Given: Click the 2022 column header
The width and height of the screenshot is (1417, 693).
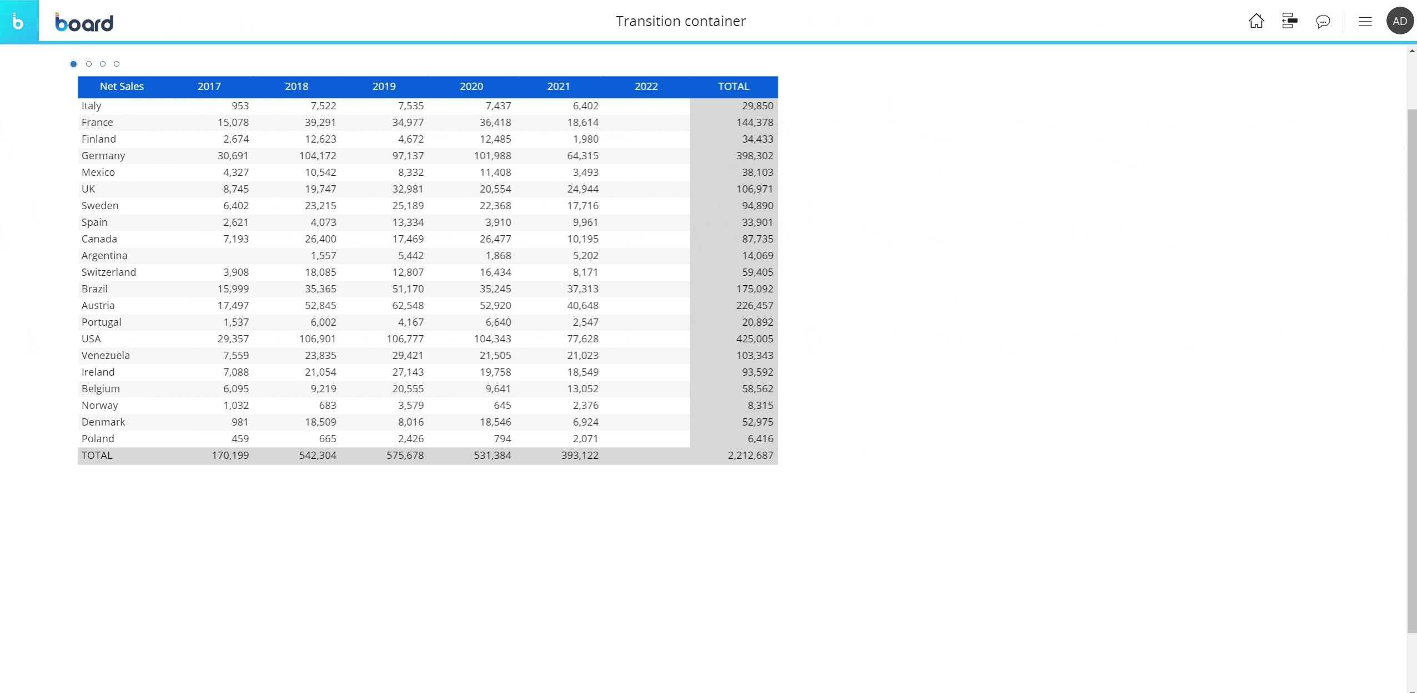Looking at the screenshot, I should 646,87.
